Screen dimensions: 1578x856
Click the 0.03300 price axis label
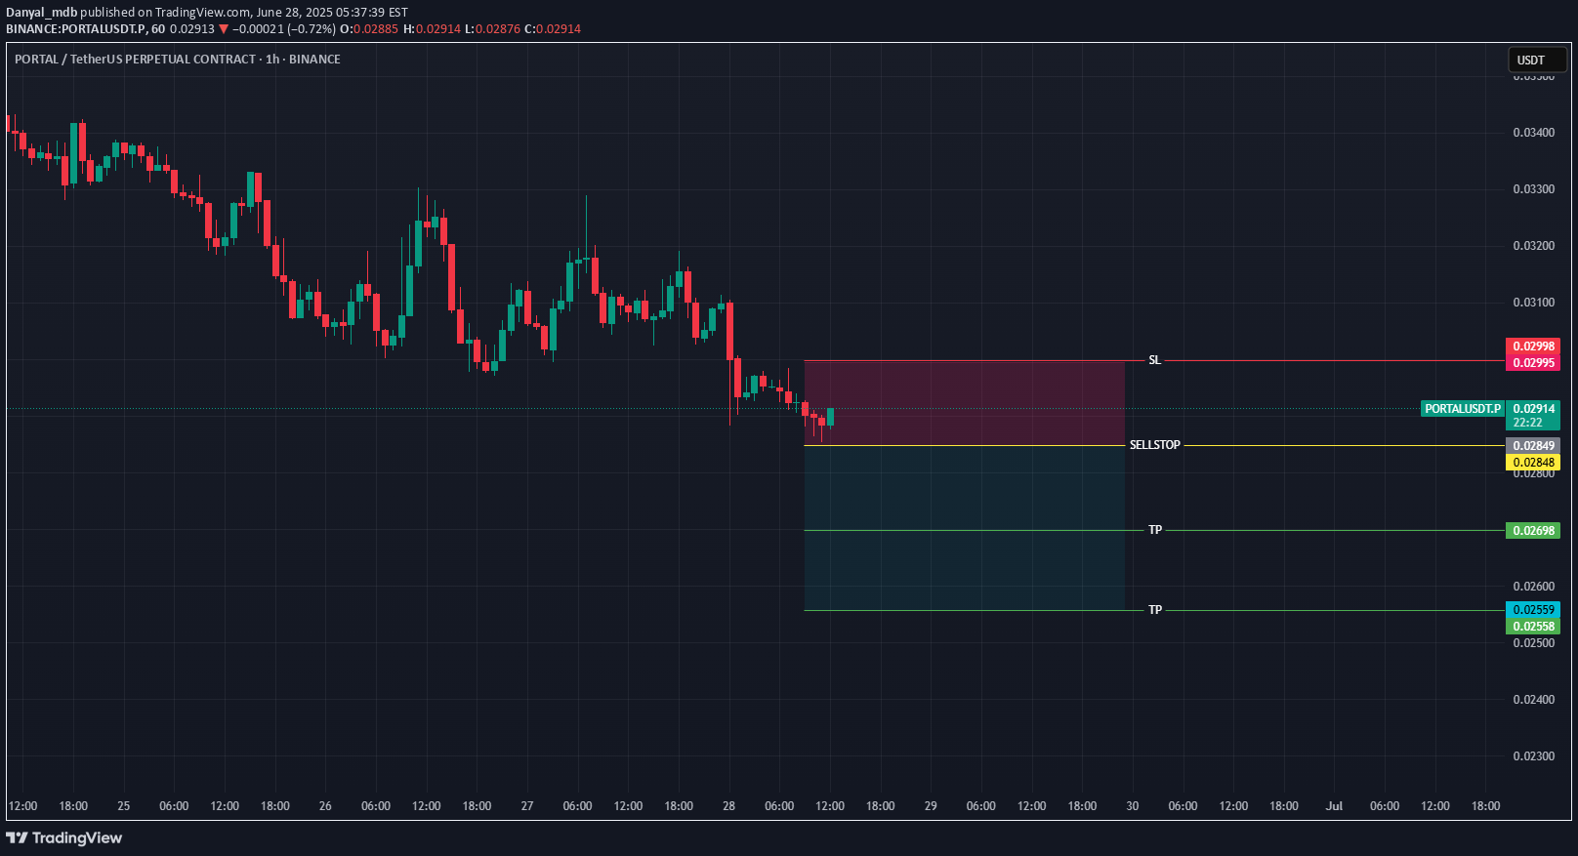[1533, 189]
